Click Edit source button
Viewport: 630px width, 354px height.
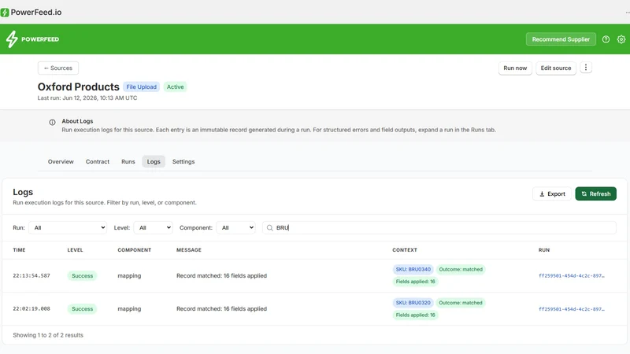[x=556, y=68]
